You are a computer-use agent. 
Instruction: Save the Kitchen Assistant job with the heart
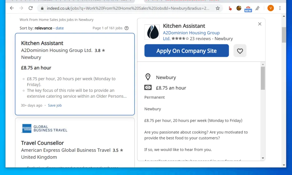pyautogui.click(x=240, y=51)
